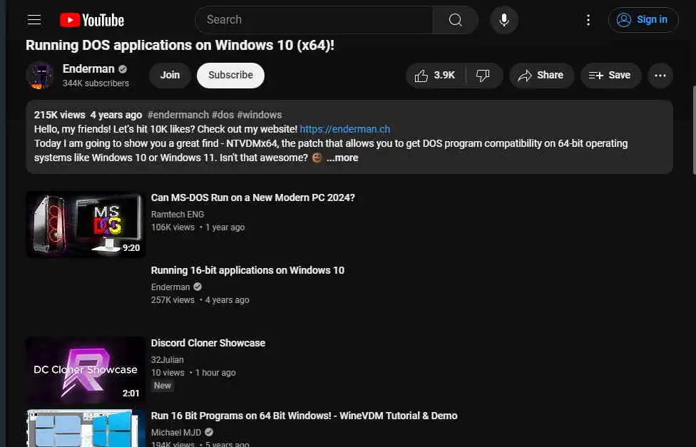Open the hamburger guide menu
Screen dimensions: 696x447
point(34,20)
